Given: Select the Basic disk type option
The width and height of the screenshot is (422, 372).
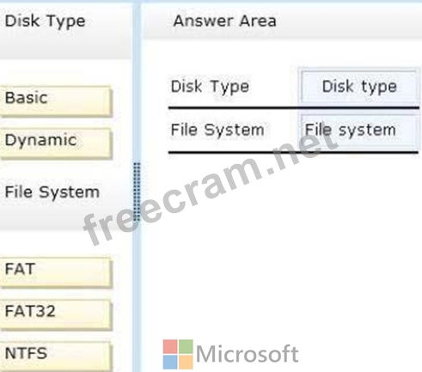Looking at the screenshot, I should tap(55, 101).
